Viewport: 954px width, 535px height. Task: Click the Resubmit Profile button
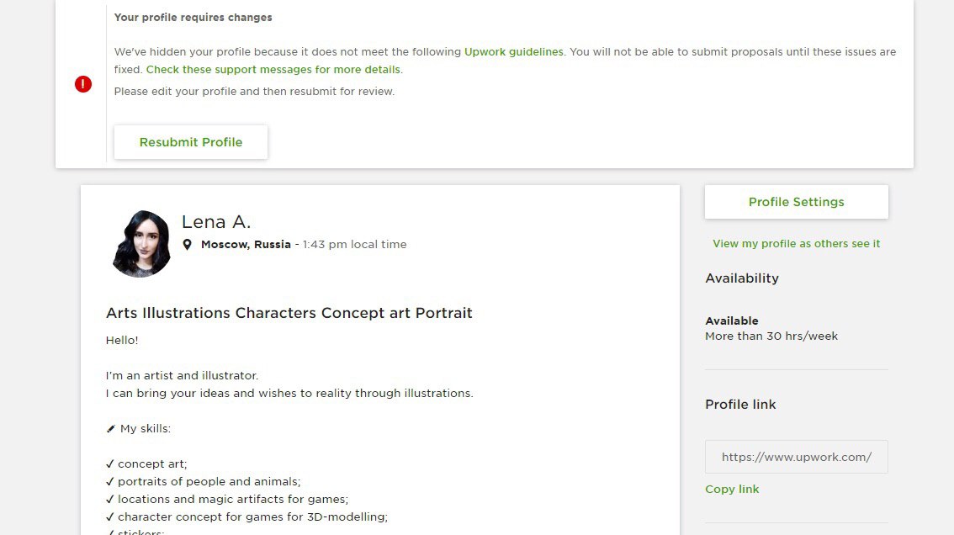coord(191,142)
